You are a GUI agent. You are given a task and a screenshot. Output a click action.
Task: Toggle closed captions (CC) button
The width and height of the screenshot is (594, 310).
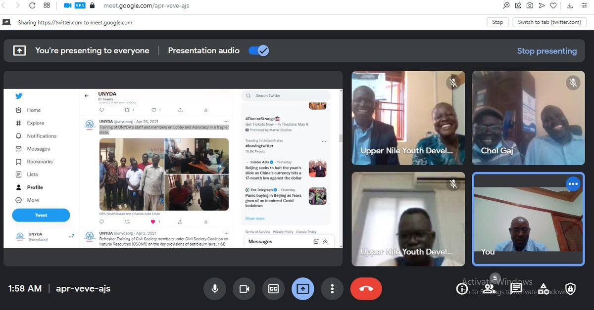[x=273, y=289]
